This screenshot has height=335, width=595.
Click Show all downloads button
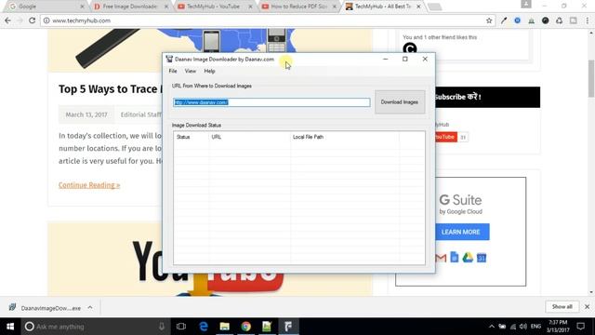[x=562, y=306]
